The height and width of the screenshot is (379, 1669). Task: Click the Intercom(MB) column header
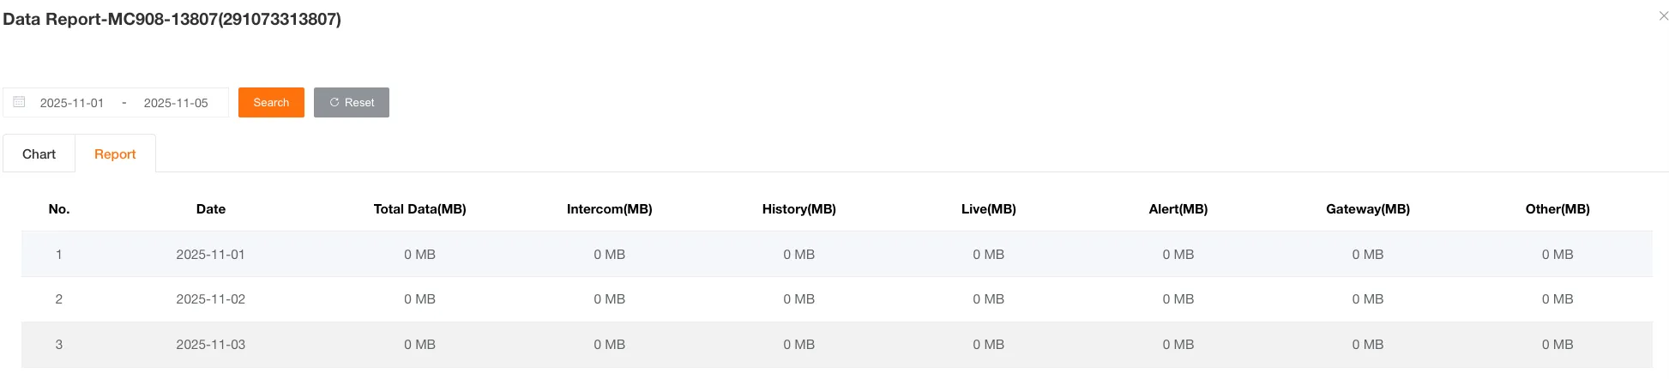pos(609,209)
